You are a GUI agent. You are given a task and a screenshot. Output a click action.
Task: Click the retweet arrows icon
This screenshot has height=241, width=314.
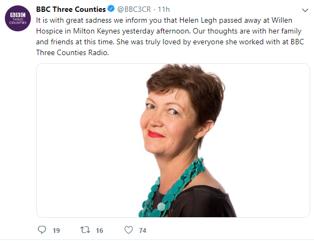(85, 230)
